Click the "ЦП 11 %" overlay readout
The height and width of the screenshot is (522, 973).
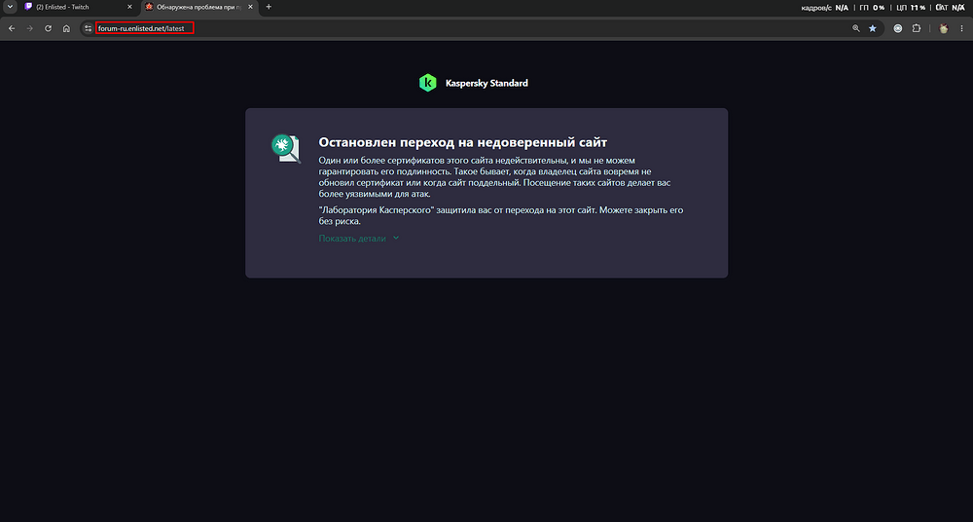click(911, 8)
